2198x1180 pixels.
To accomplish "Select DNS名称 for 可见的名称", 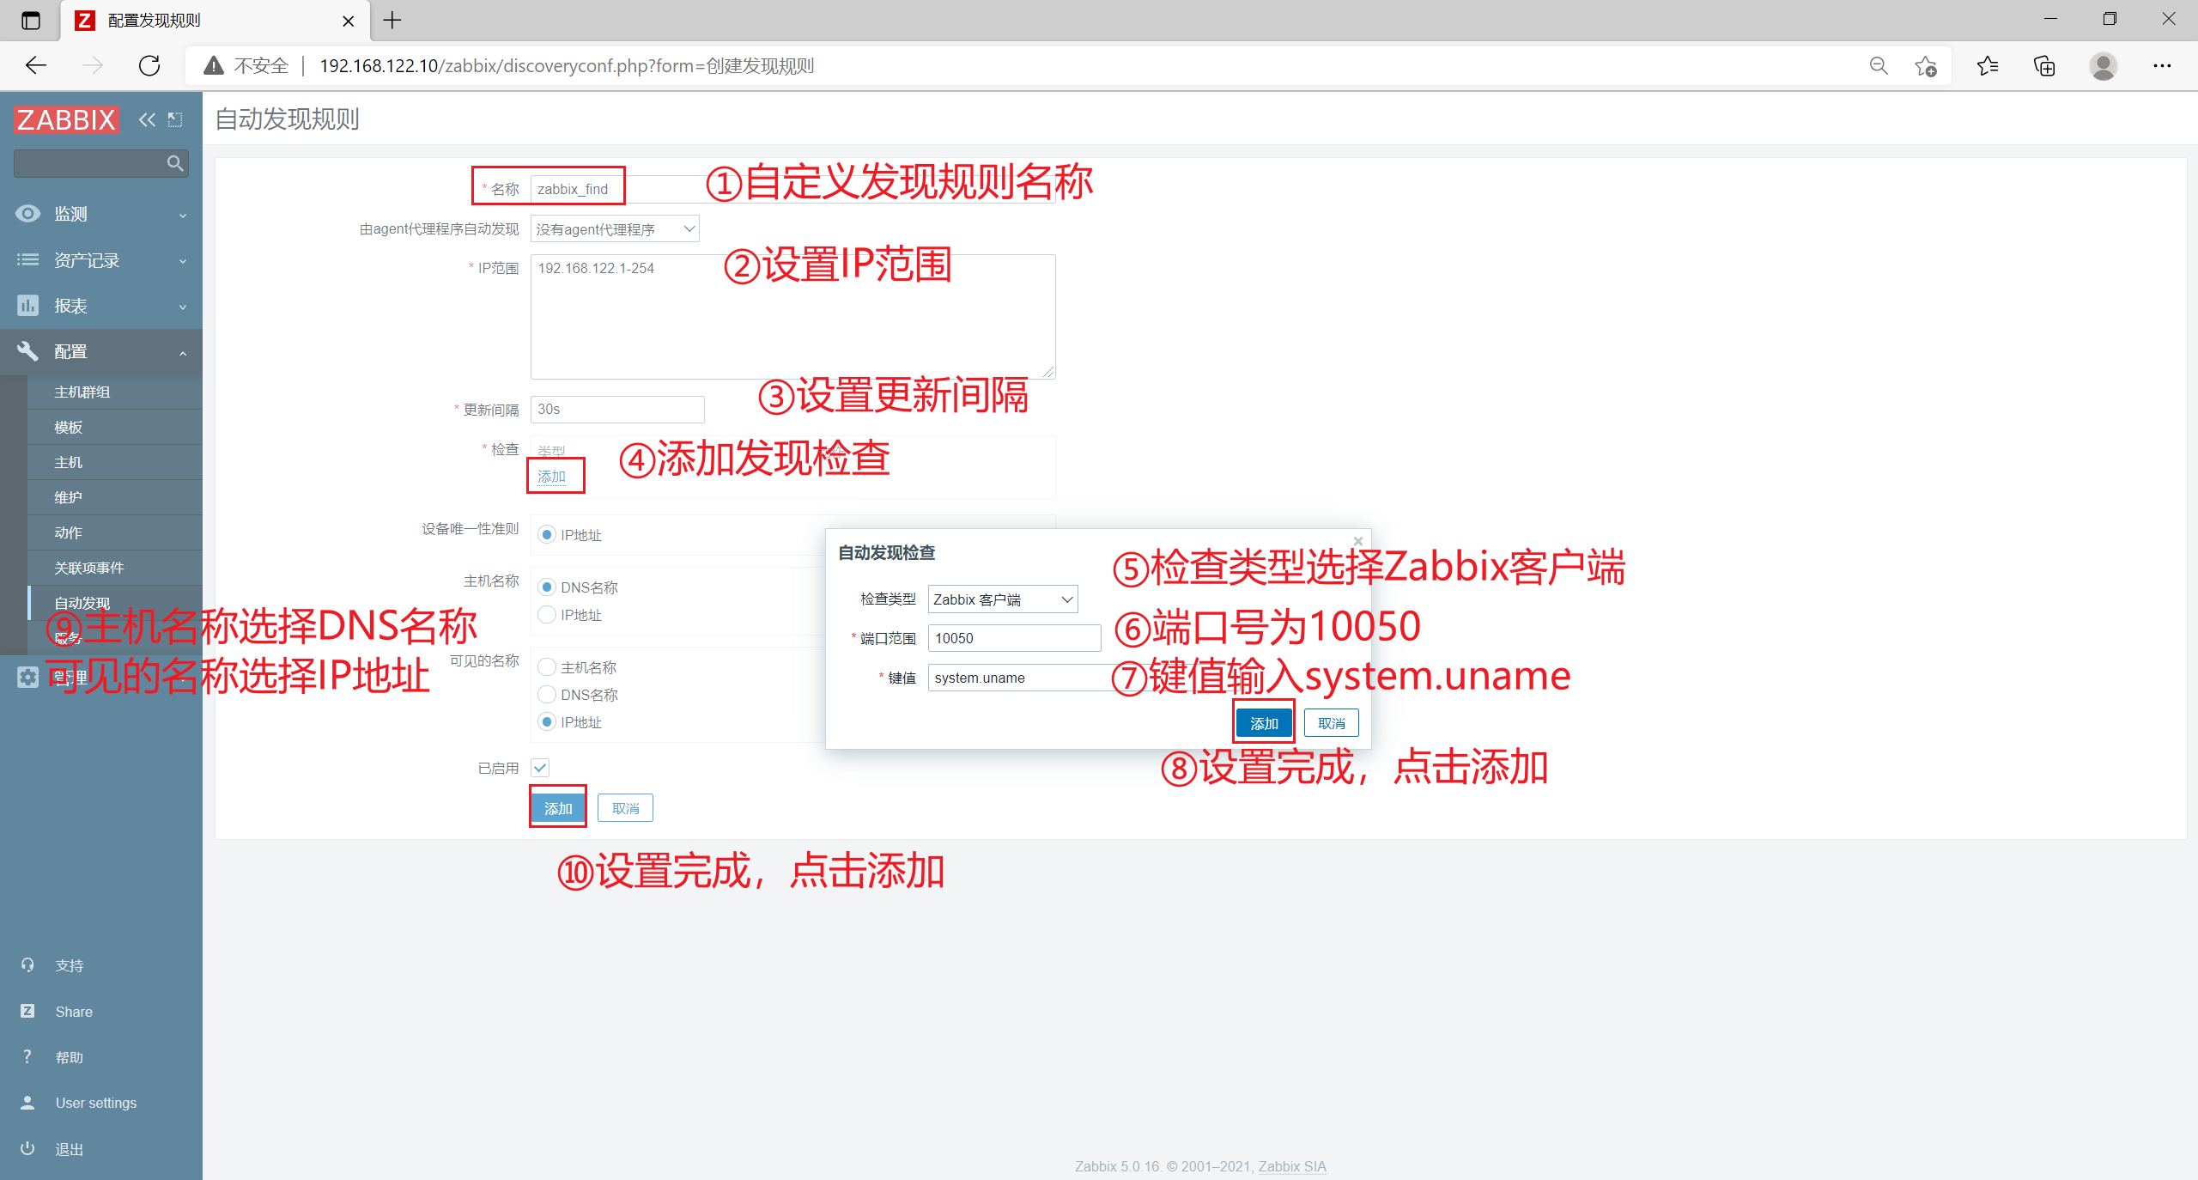I will (x=547, y=695).
